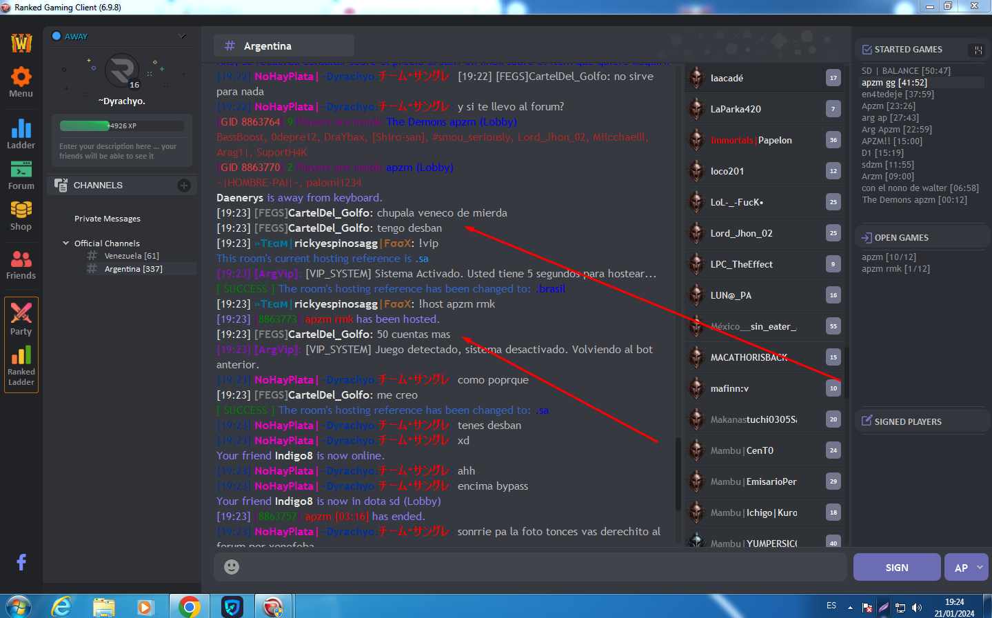Select game 'con el nono de walter [06:58]'
This screenshot has height=618, width=992.
point(920,188)
